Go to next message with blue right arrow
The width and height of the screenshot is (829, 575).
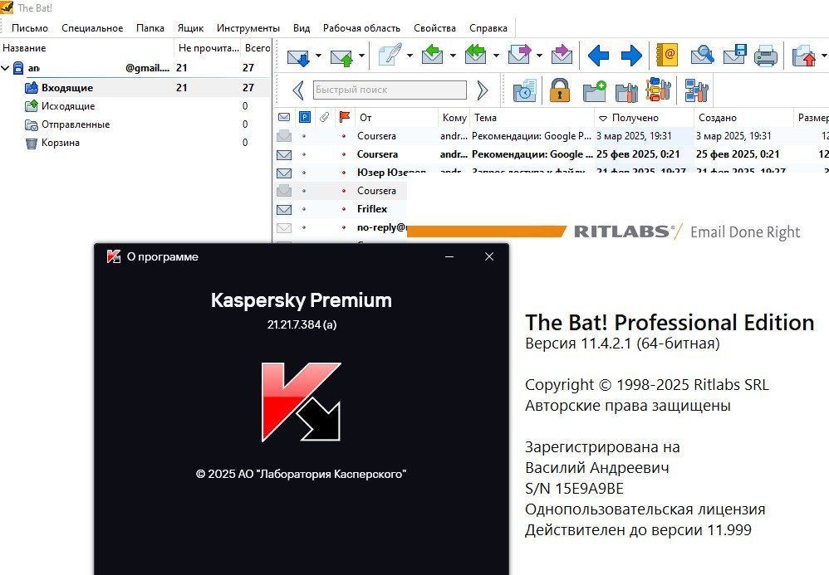point(631,56)
